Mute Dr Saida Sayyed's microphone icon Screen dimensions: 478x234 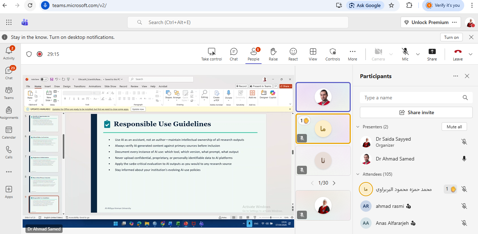[x=464, y=142]
